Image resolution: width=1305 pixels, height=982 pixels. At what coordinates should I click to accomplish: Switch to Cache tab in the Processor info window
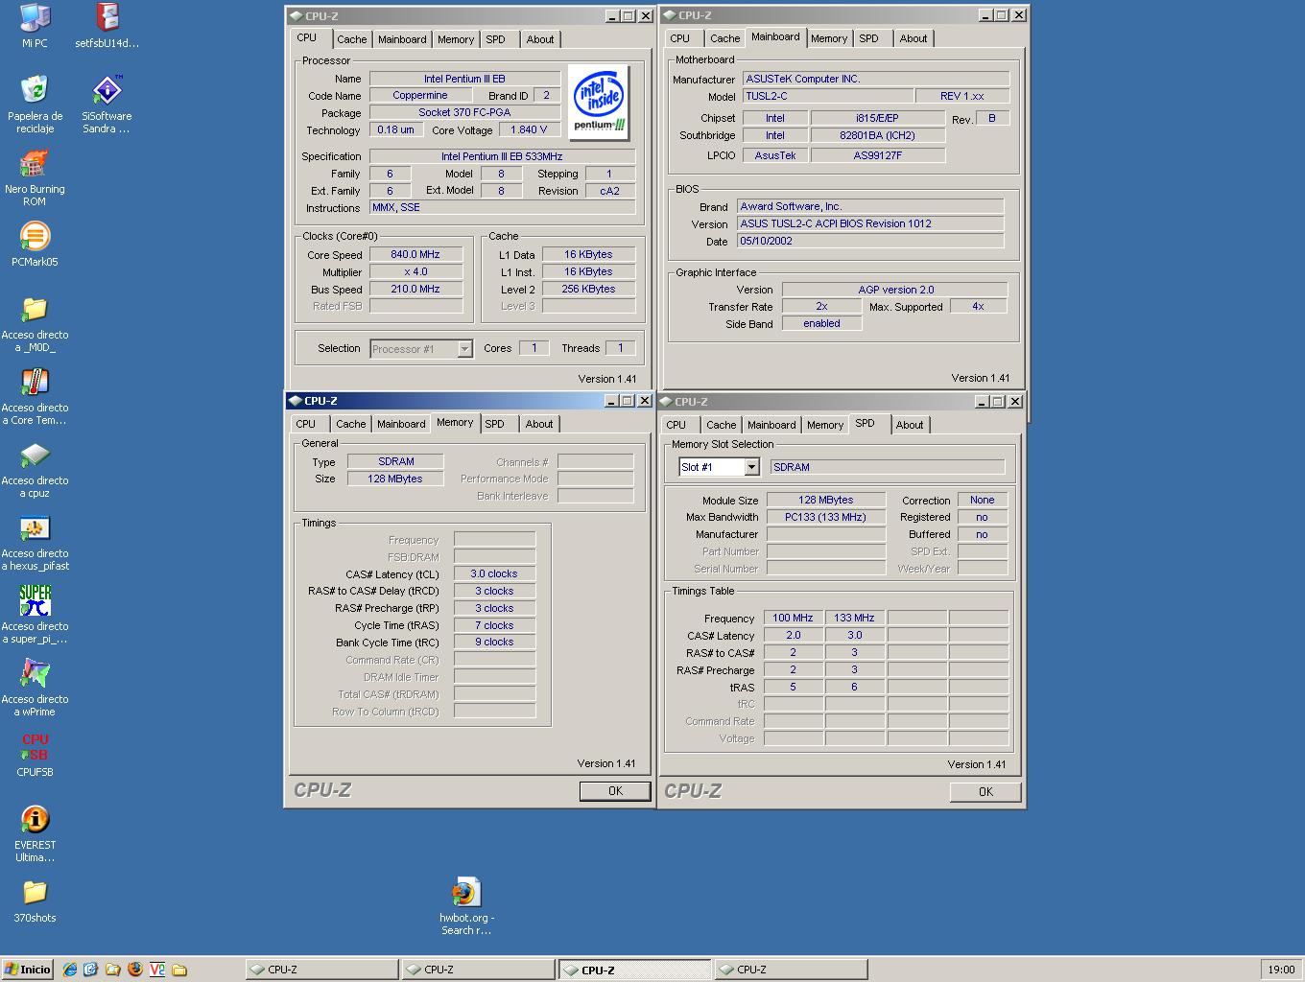pyautogui.click(x=351, y=39)
